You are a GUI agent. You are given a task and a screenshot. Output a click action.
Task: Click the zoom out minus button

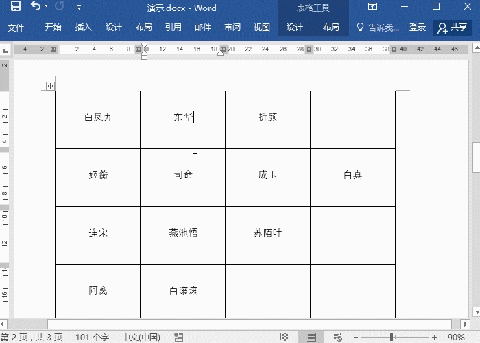click(356, 338)
